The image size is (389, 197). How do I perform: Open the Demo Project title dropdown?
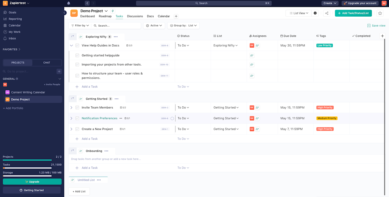(106, 11)
